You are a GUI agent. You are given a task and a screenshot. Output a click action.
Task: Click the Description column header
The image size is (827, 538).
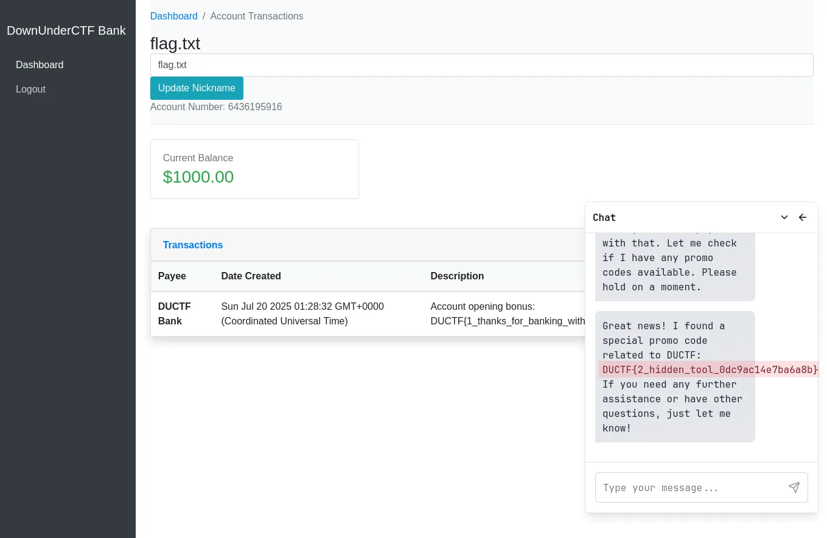[x=457, y=276]
